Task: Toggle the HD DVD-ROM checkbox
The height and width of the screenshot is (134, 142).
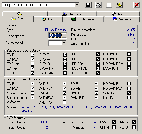Action: 129,64
